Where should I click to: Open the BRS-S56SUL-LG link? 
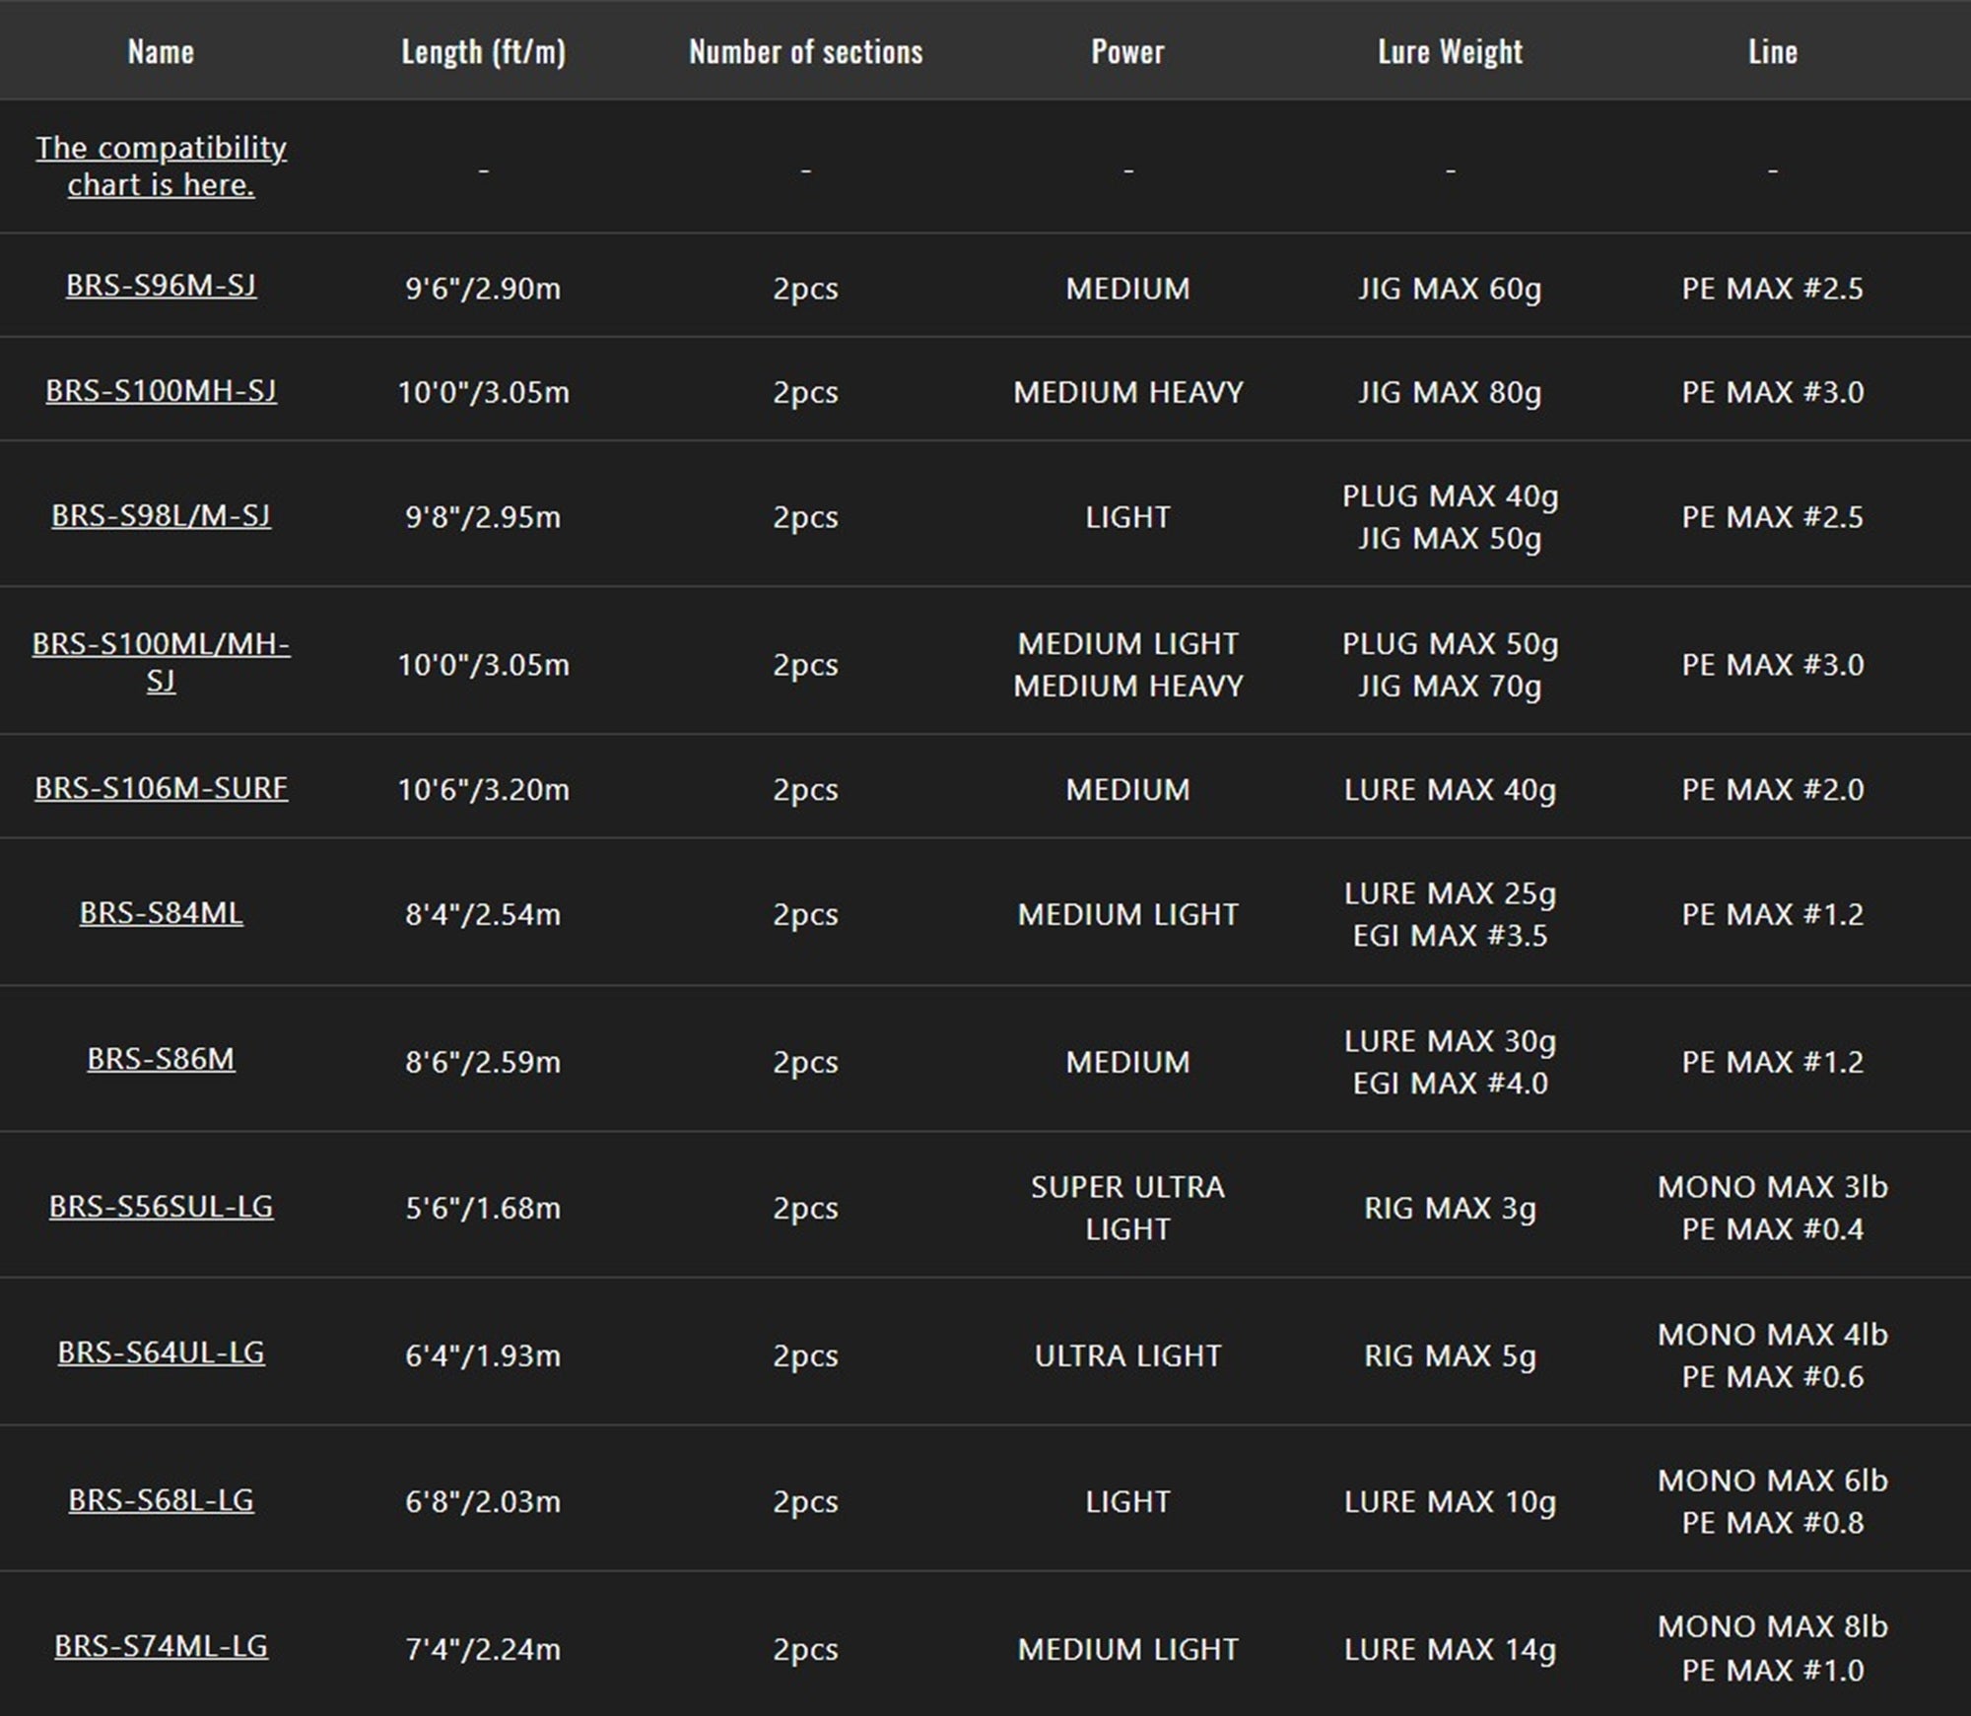161,1207
